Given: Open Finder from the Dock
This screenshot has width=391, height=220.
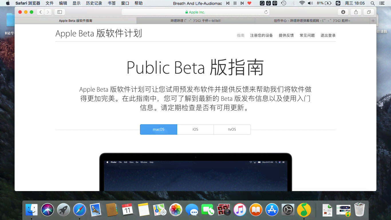Looking at the screenshot, I should point(31,210).
